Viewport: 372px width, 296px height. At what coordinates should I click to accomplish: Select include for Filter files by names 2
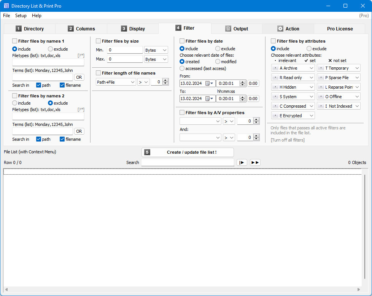point(15,103)
